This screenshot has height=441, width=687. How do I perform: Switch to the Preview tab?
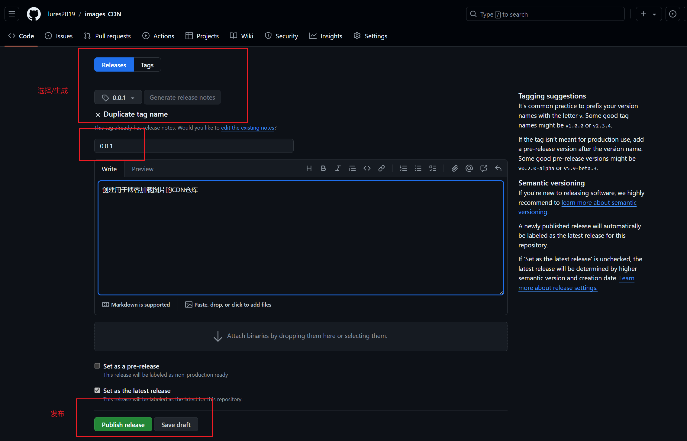point(142,169)
